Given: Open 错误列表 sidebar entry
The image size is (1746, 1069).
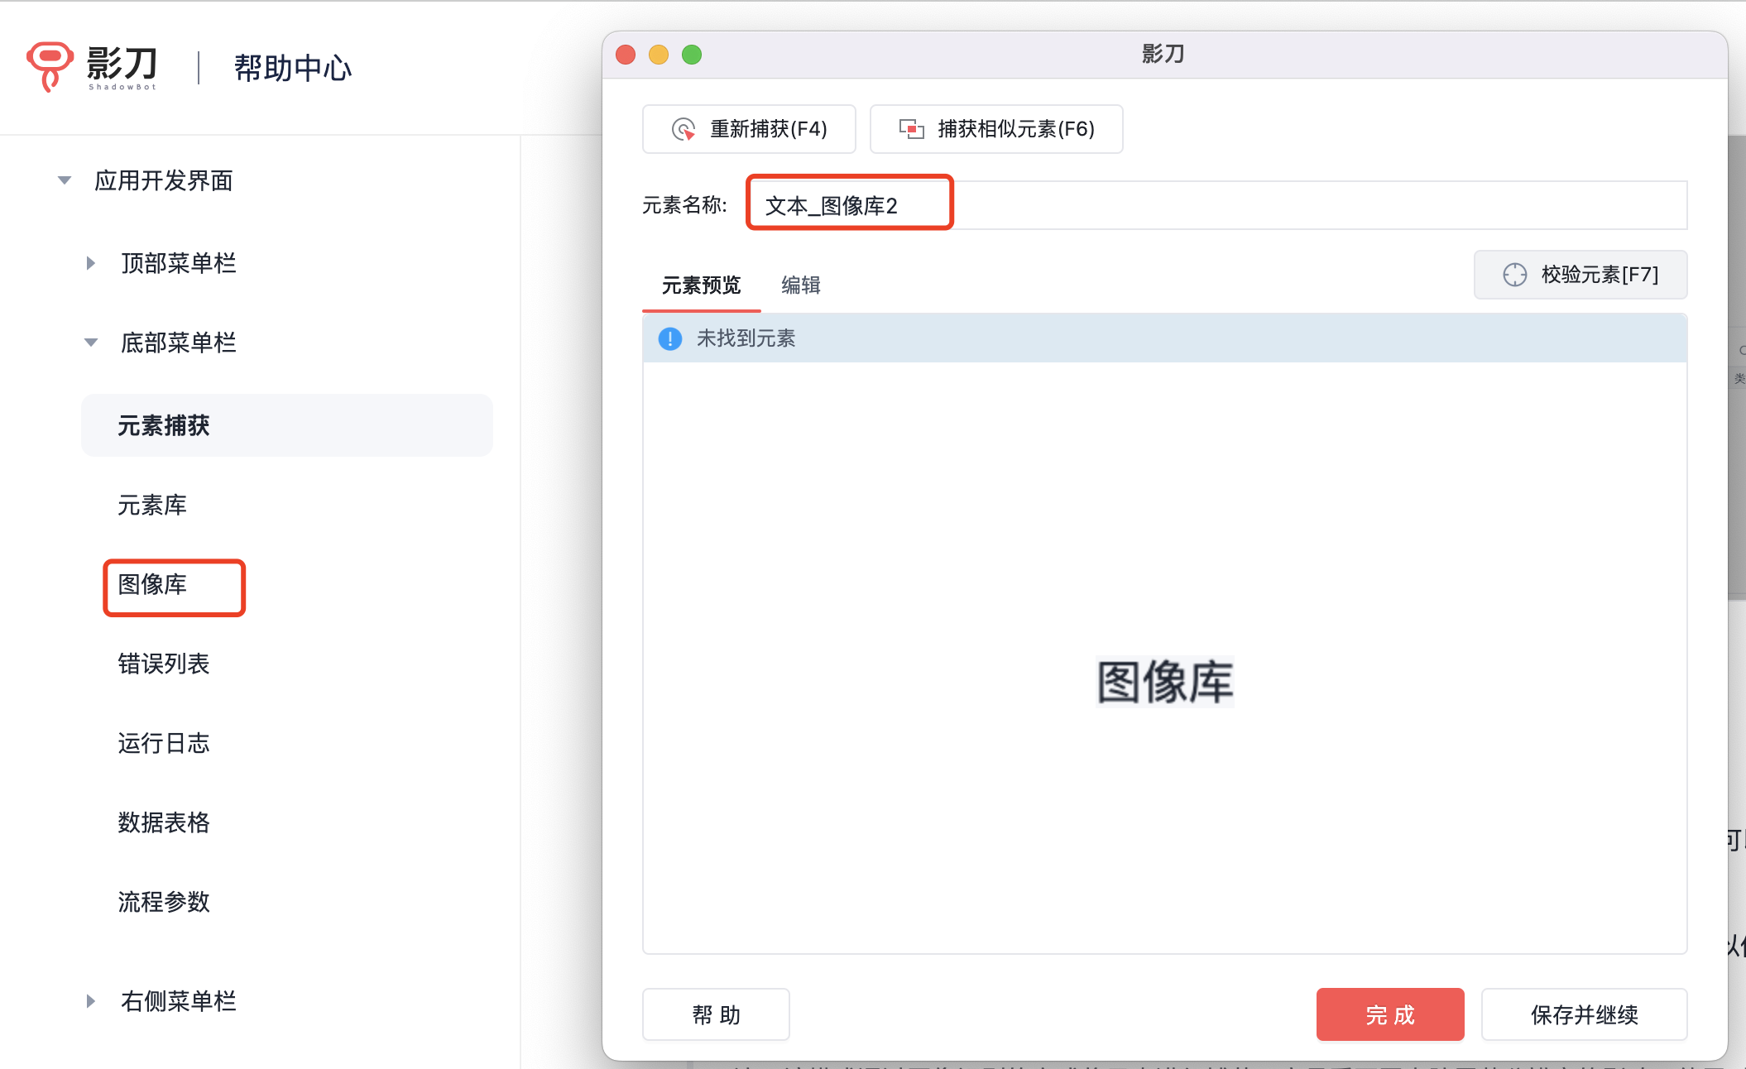Looking at the screenshot, I should [164, 664].
